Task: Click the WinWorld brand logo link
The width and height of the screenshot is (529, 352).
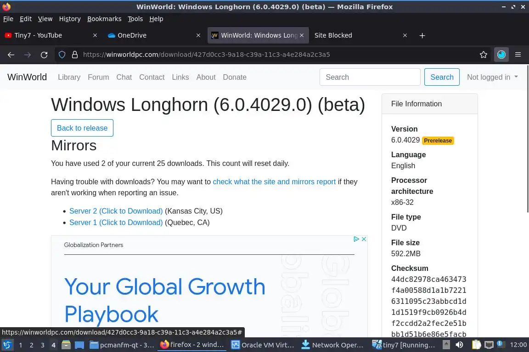Action: [x=27, y=77]
